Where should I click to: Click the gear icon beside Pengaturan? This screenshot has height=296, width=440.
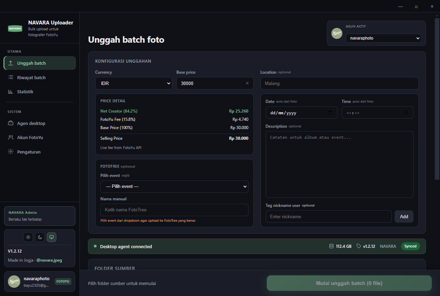click(11, 152)
